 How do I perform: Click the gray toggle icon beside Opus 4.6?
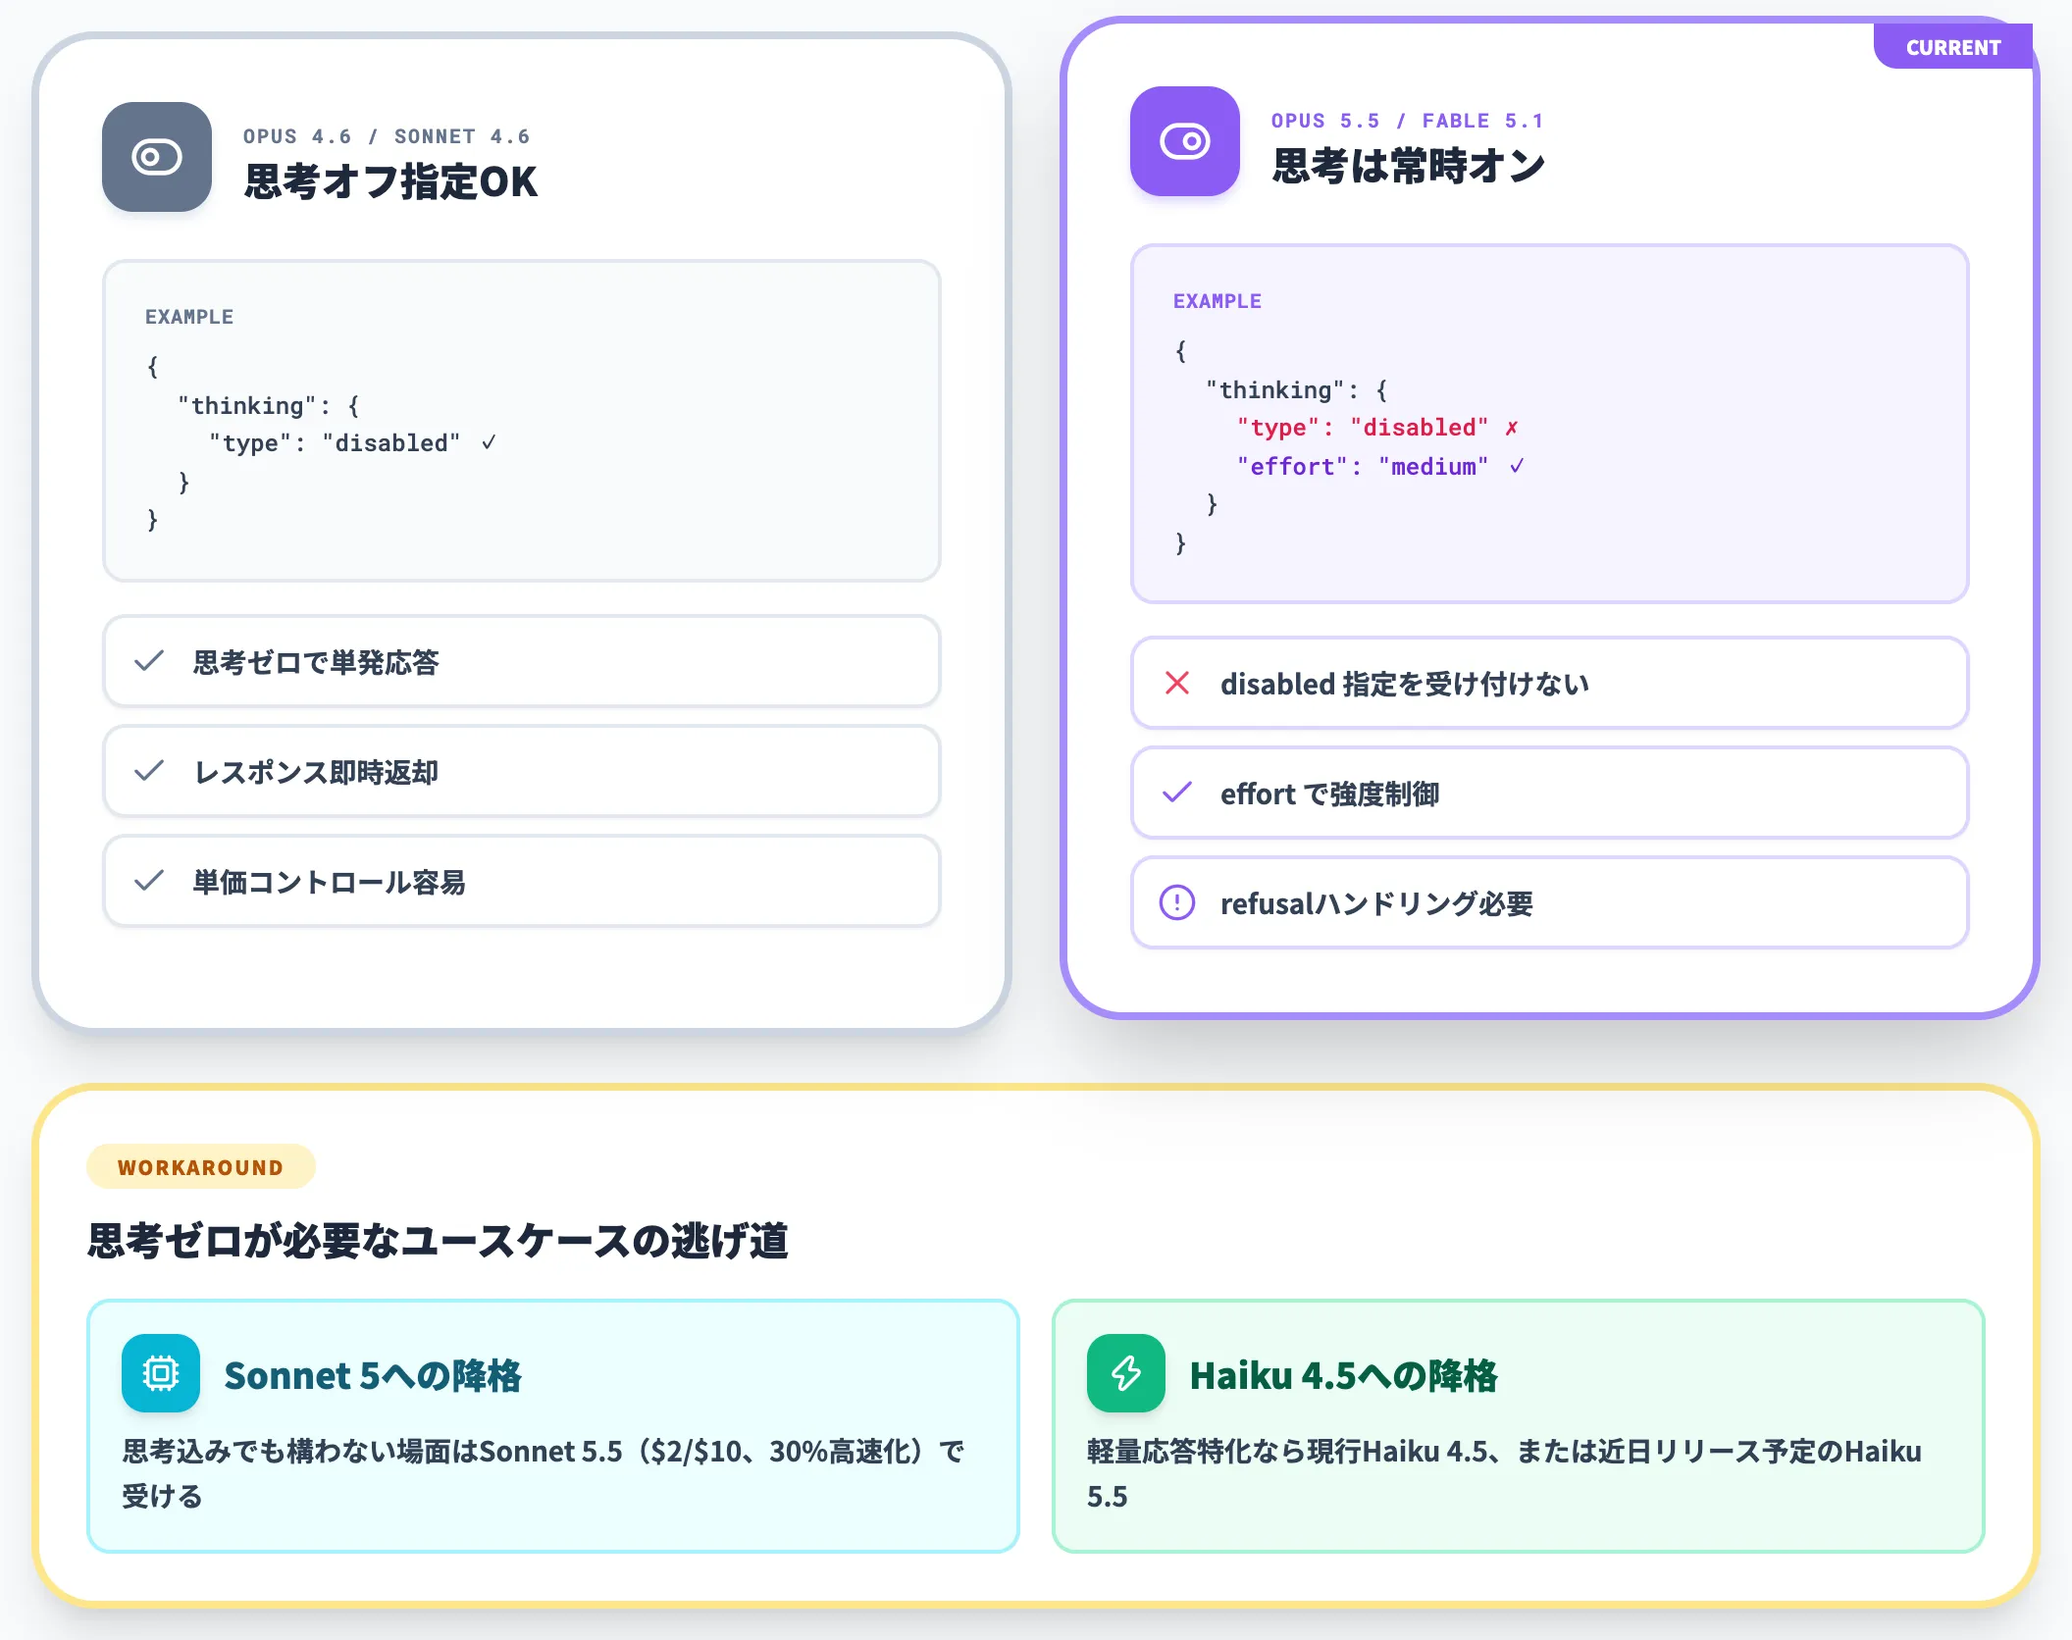(157, 157)
